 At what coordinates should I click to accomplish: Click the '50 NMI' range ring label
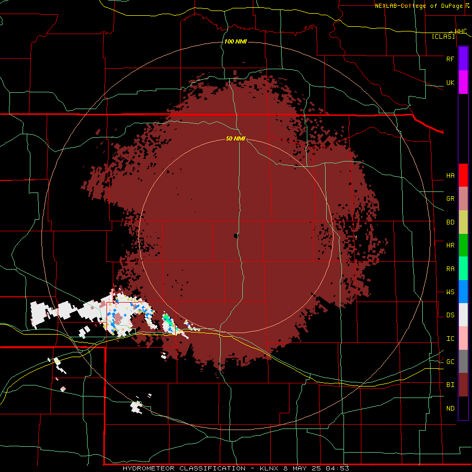(235, 138)
